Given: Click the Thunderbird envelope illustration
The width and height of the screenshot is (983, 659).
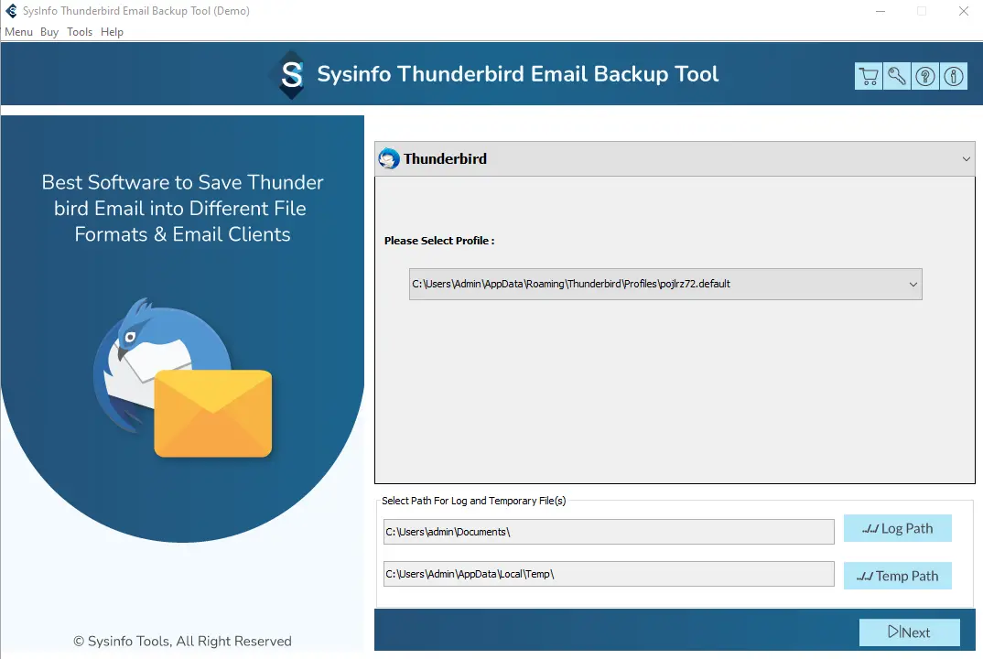Looking at the screenshot, I should [183, 378].
